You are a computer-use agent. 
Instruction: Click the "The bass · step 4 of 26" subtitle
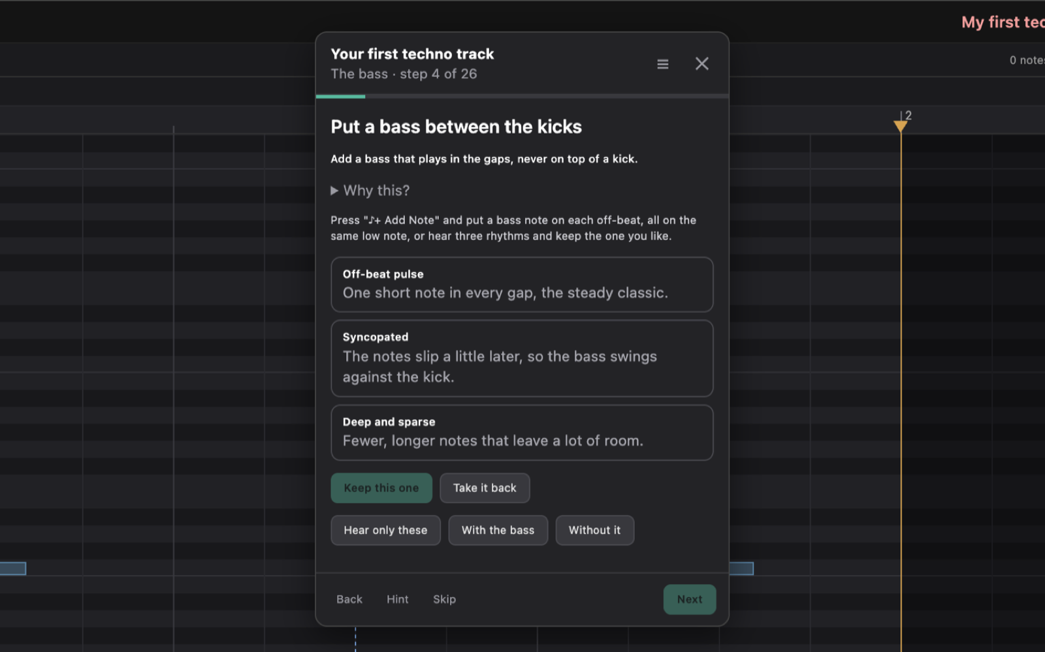click(404, 74)
